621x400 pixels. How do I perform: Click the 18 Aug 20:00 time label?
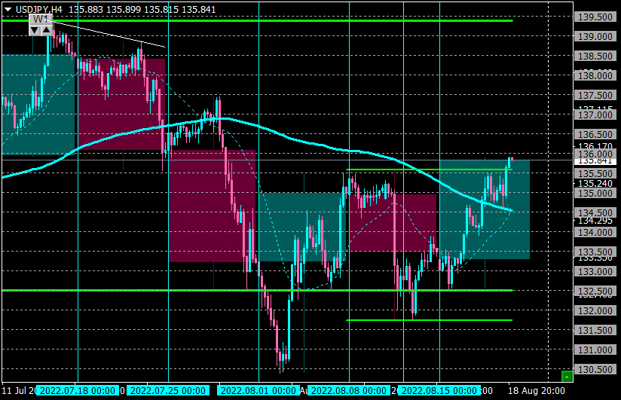pyautogui.click(x=537, y=390)
